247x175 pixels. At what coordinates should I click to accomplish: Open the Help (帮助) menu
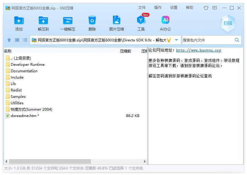point(190,8)
